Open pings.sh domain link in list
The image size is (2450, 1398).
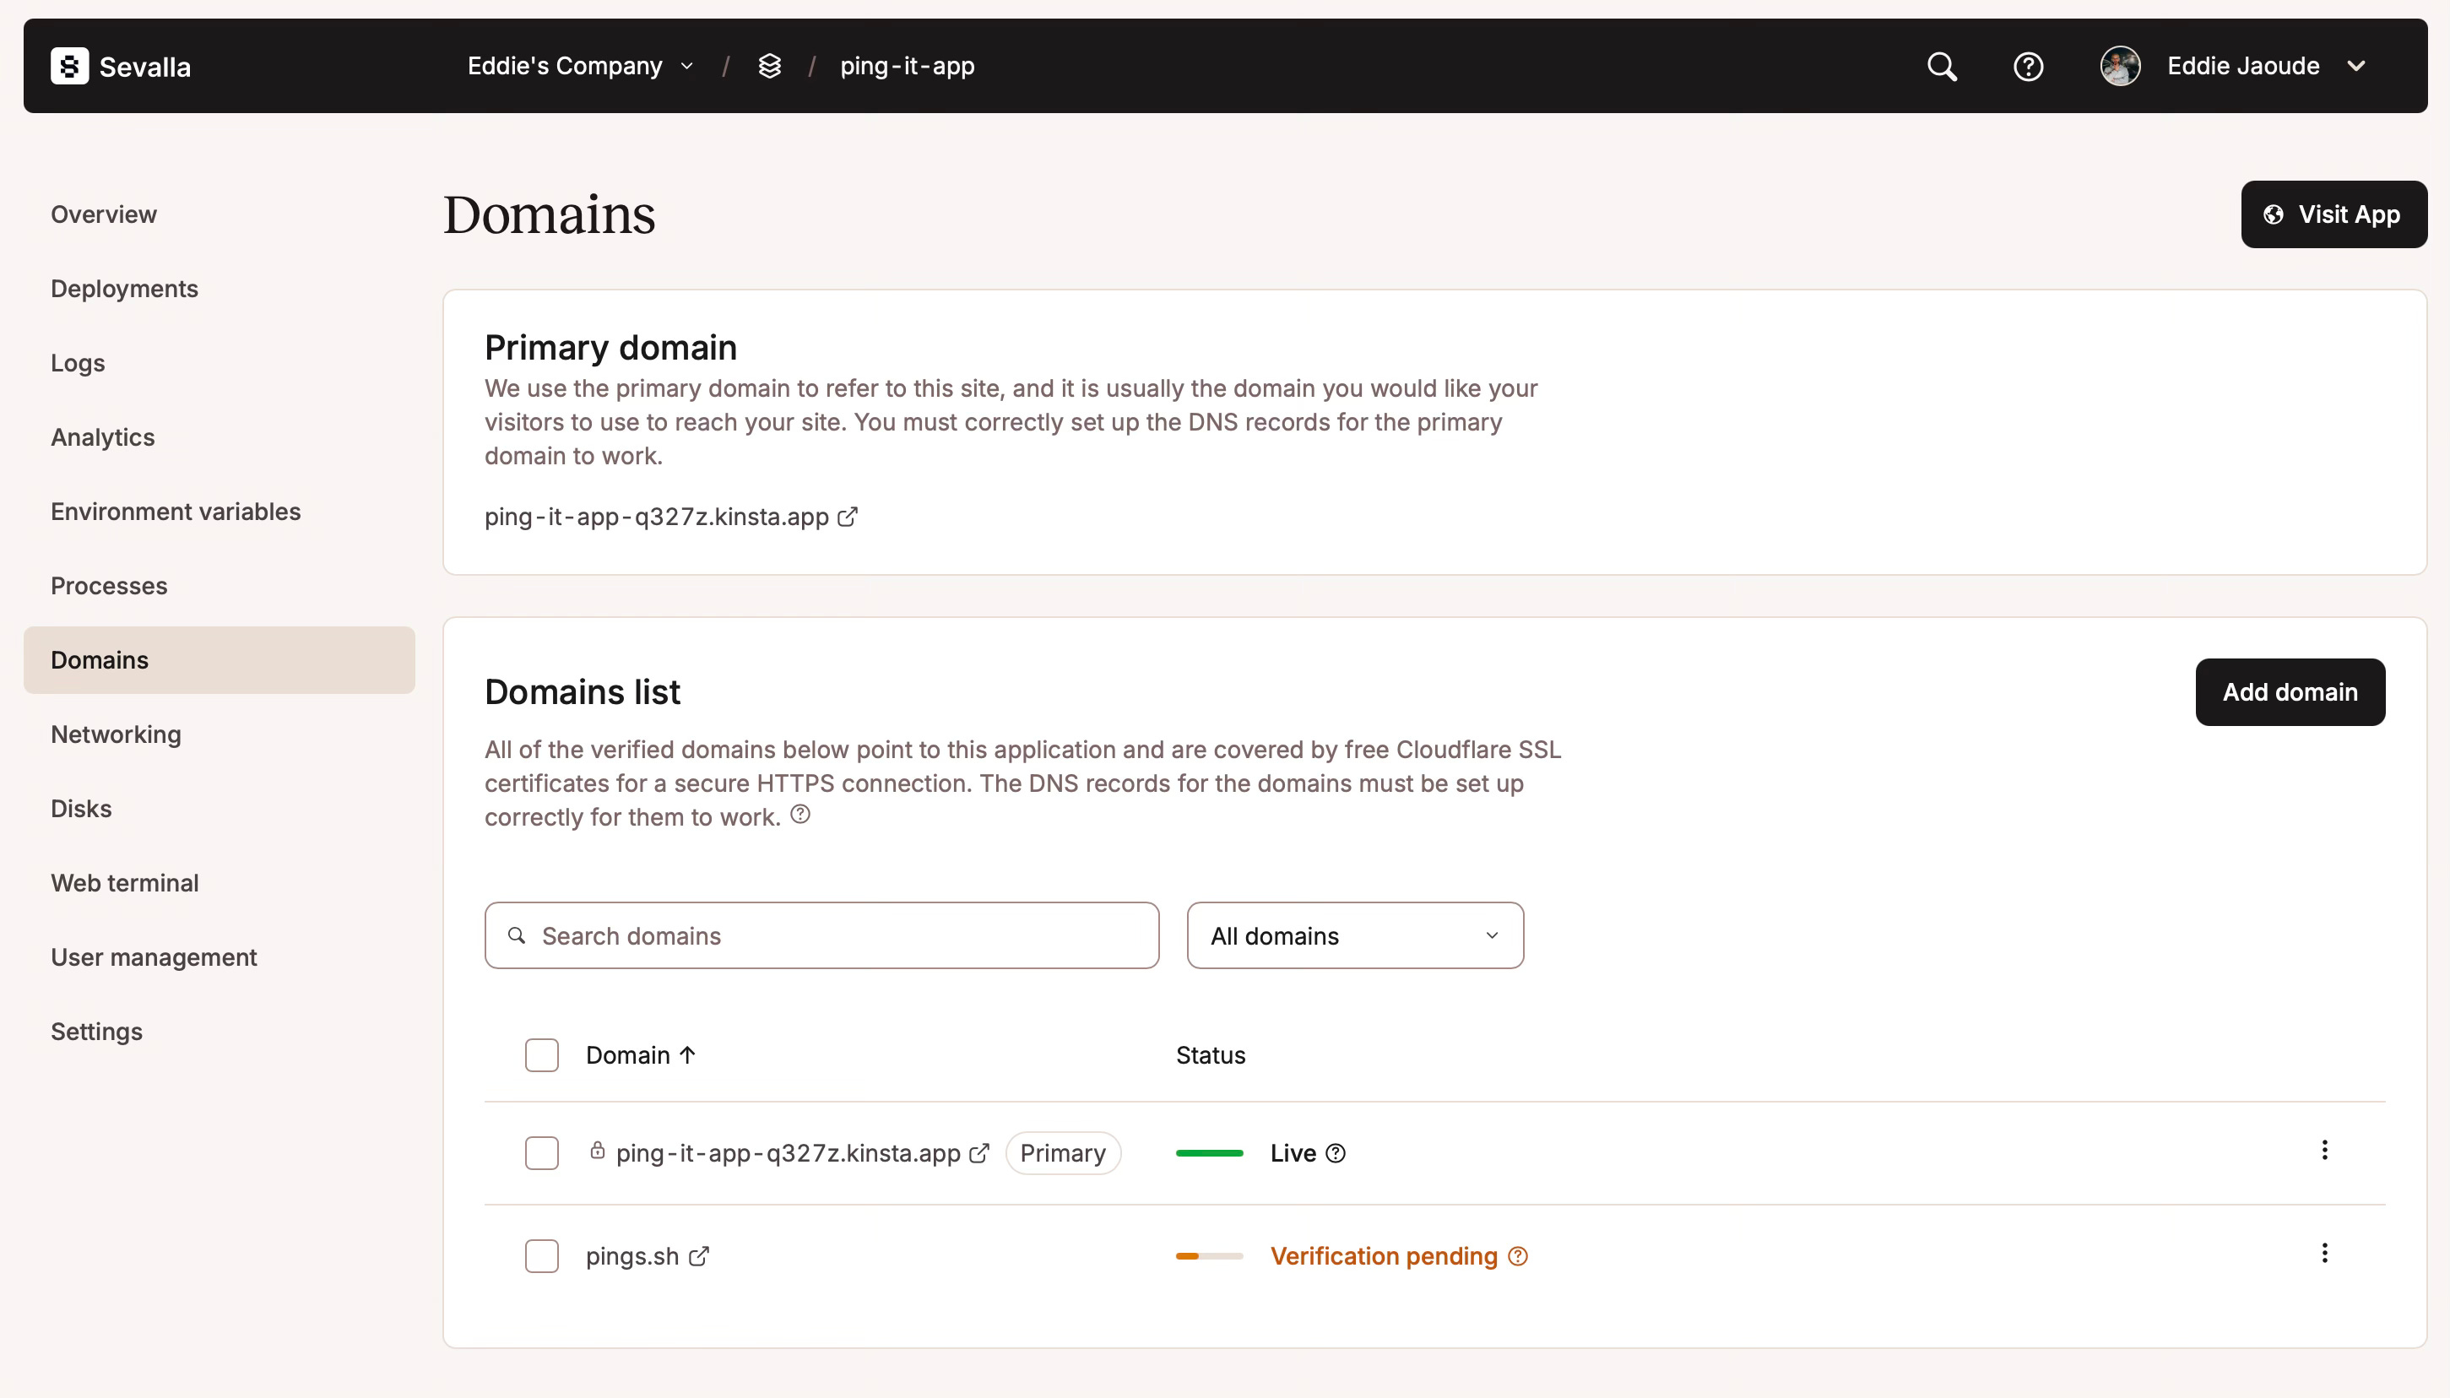tap(632, 1256)
